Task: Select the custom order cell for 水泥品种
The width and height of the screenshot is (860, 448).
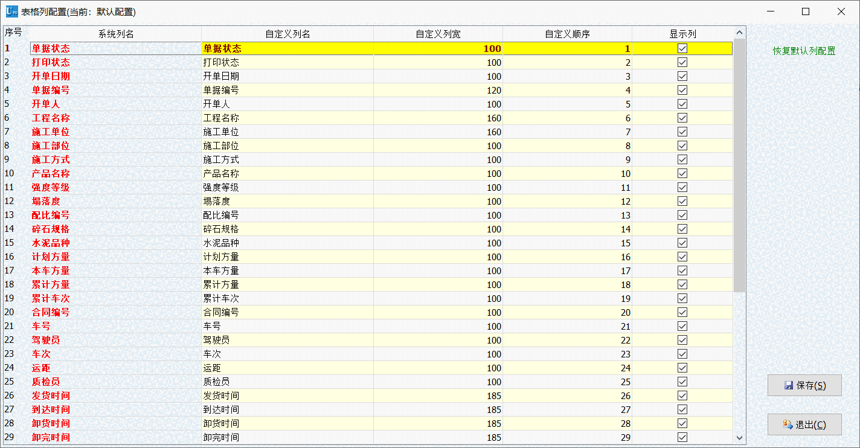Action: click(x=567, y=243)
